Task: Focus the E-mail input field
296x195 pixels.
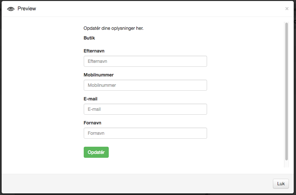Action: click(x=145, y=109)
